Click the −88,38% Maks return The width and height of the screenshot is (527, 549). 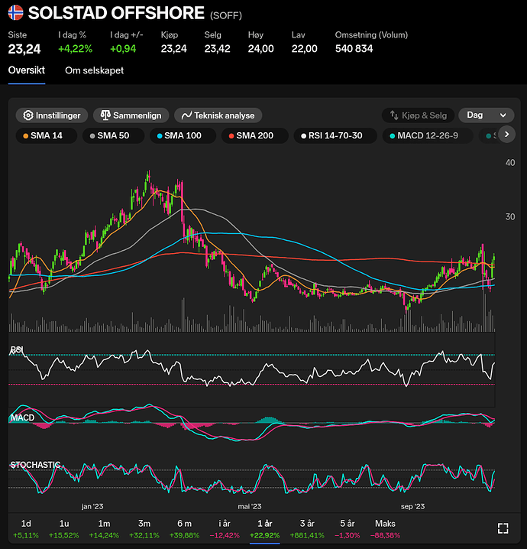click(x=385, y=535)
